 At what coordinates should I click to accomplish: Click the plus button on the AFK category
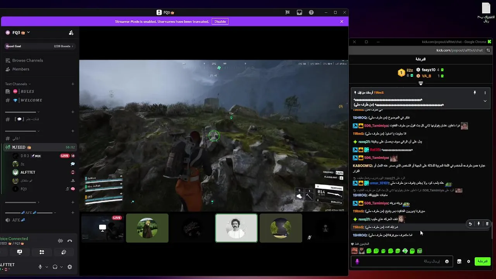[72, 213]
